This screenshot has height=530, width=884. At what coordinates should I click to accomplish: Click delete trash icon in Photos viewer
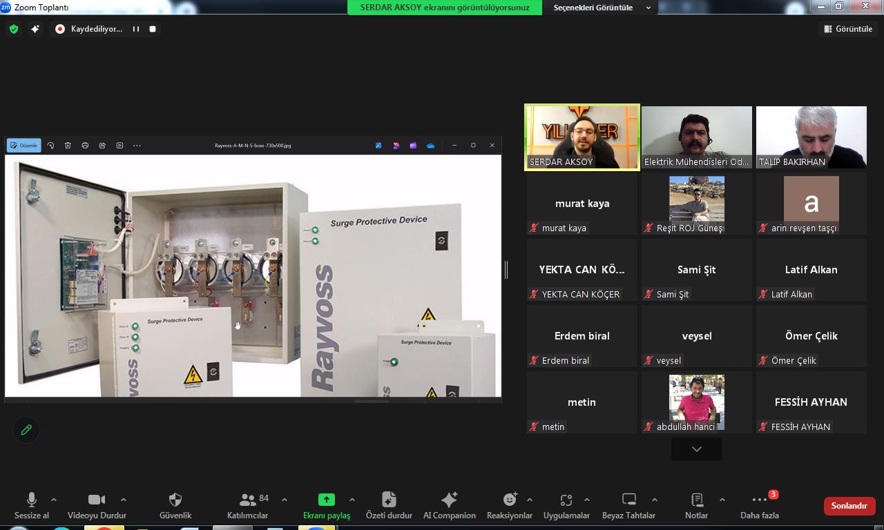[x=68, y=146]
